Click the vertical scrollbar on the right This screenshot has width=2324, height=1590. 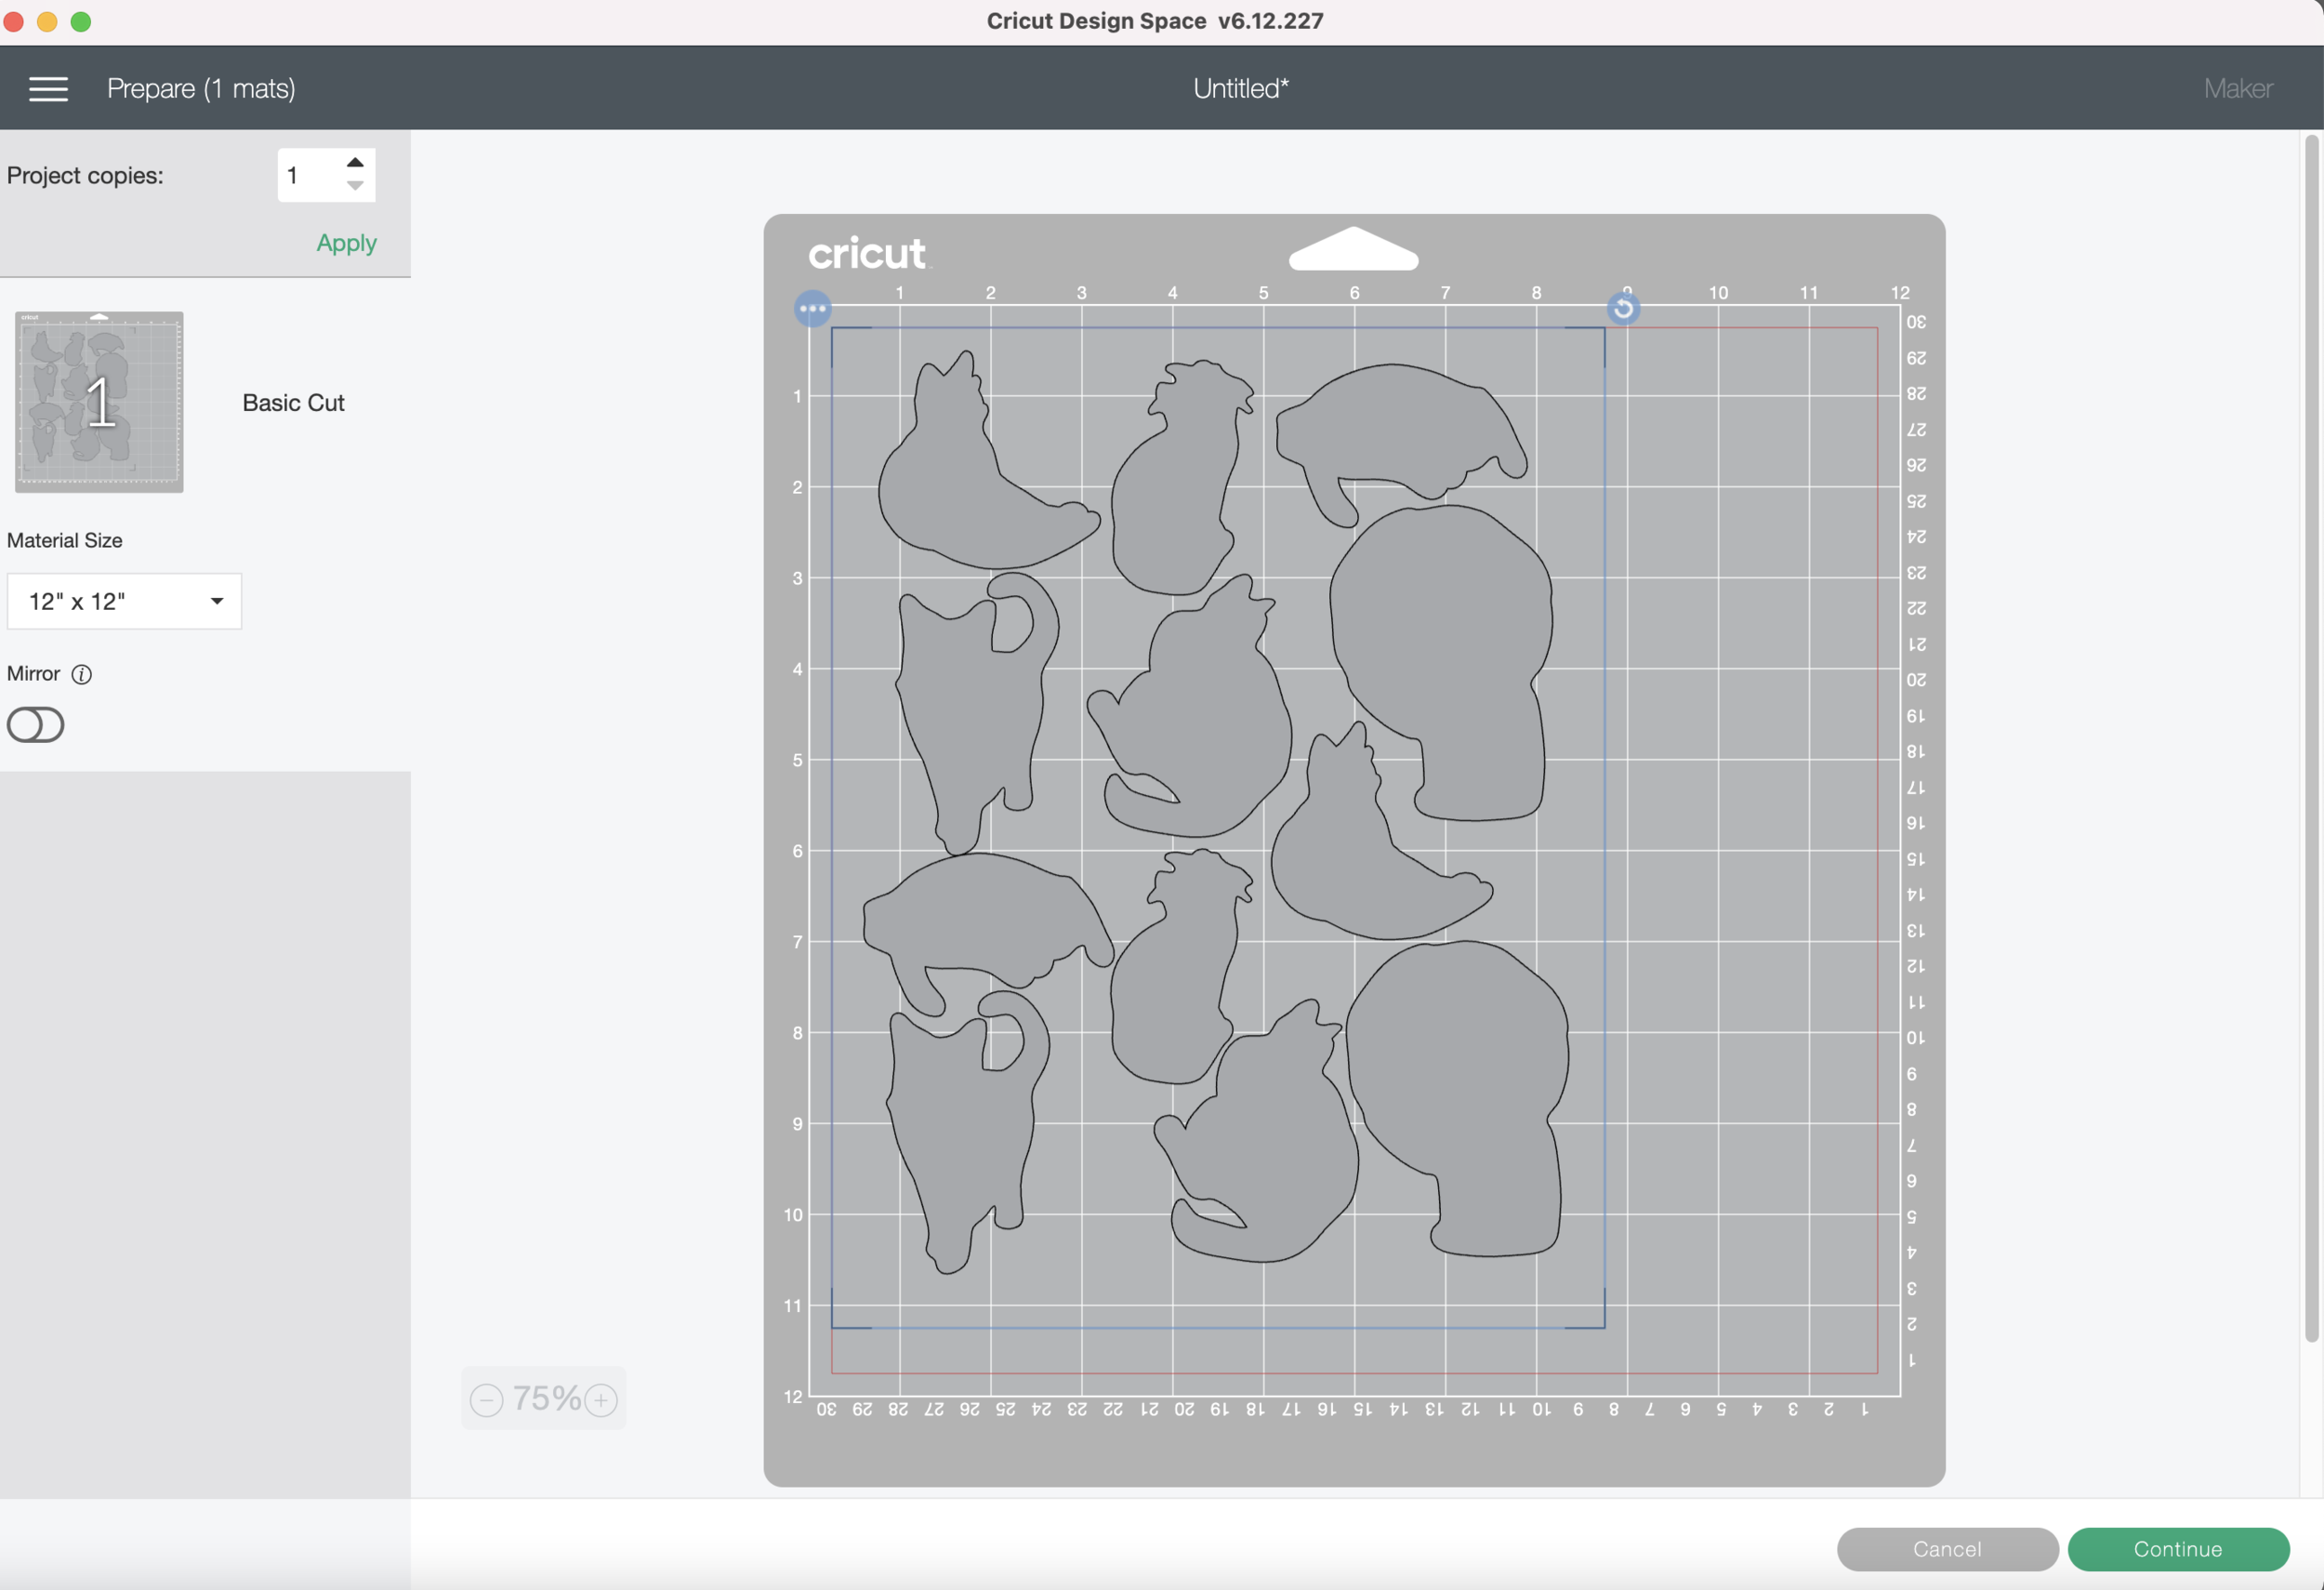2311,740
